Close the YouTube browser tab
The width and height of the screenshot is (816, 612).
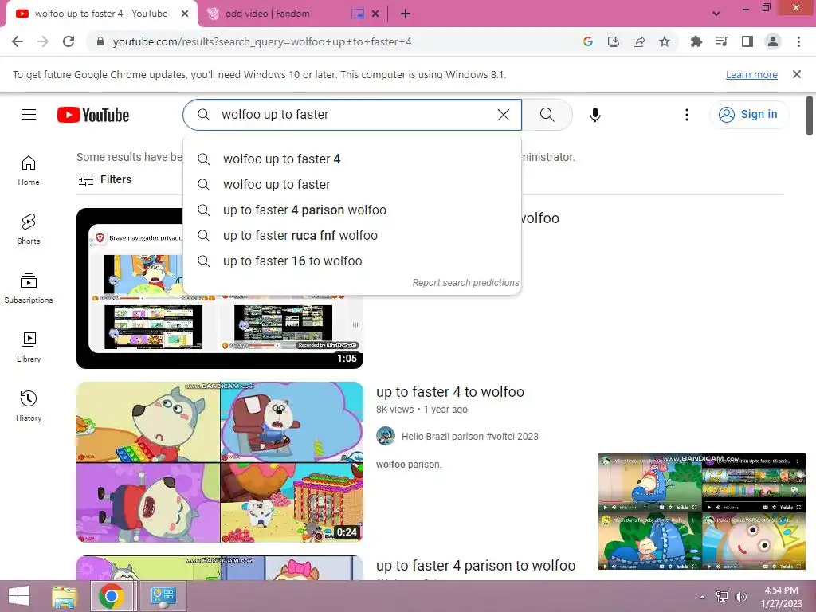pyautogui.click(x=185, y=14)
